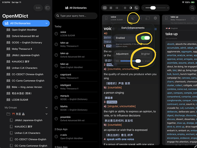Viewport: 197px width, 148px height.
Task: Open history entry voice LCED6 SUGAR
Action: [76, 33]
